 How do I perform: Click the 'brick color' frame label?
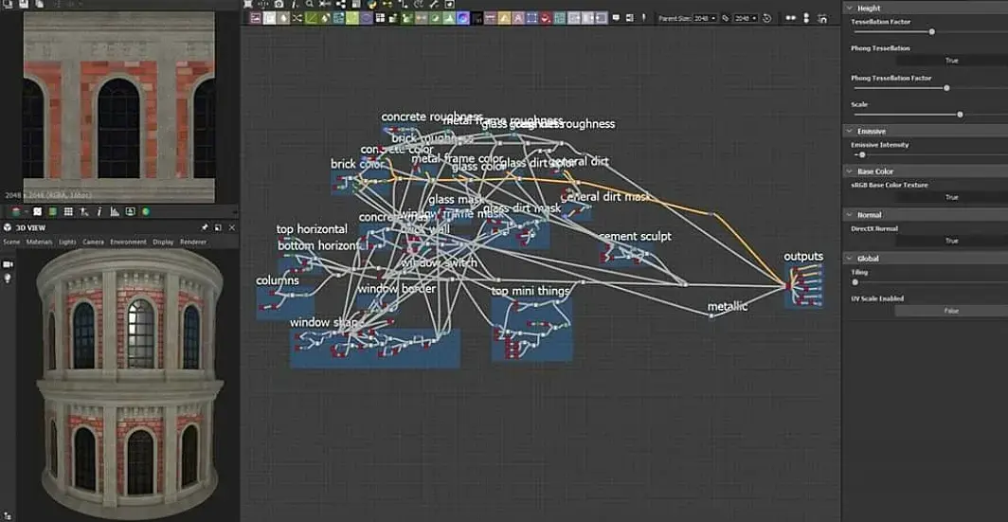(357, 164)
